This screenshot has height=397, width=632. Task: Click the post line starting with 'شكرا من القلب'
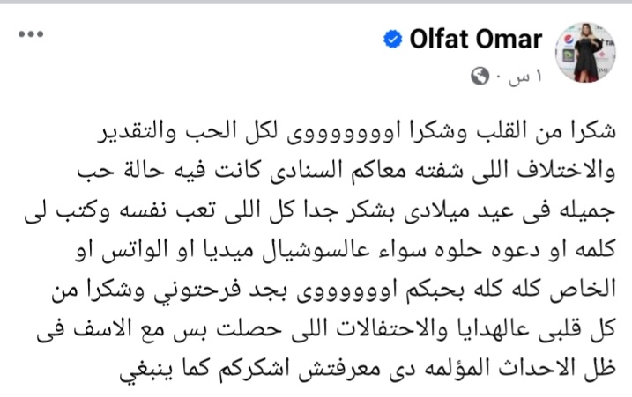coord(357,132)
